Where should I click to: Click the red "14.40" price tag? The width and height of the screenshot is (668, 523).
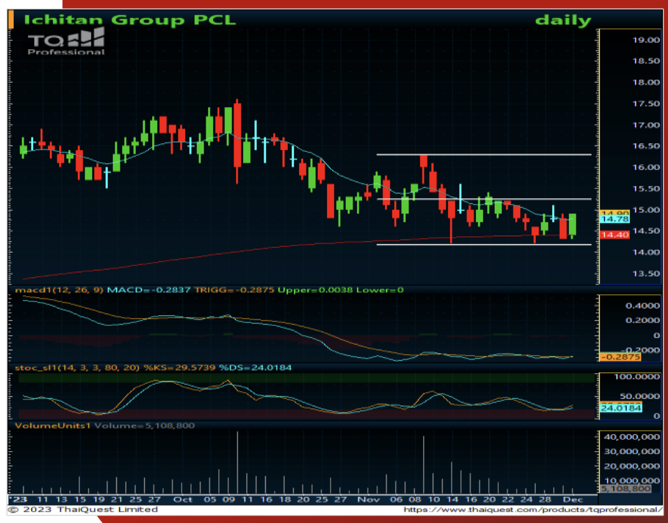pos(614,235)
